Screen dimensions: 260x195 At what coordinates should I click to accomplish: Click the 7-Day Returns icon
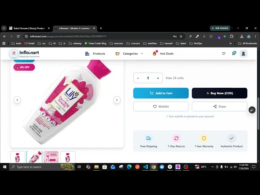[x=176, y=138]
